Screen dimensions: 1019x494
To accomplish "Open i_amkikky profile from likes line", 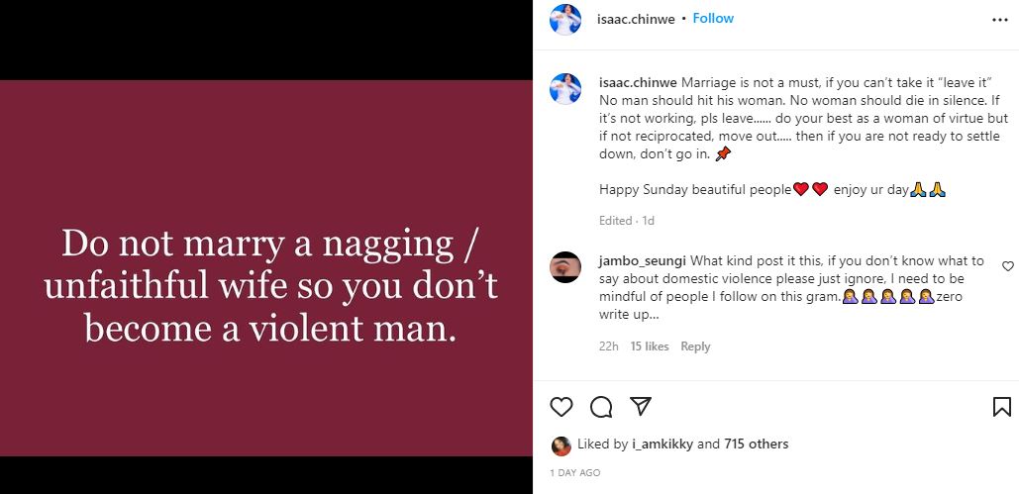I will click(662, 445).
